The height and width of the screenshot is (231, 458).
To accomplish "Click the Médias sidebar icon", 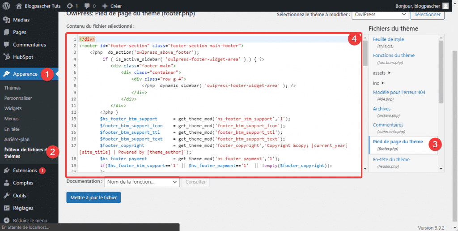I will [6, 20].
